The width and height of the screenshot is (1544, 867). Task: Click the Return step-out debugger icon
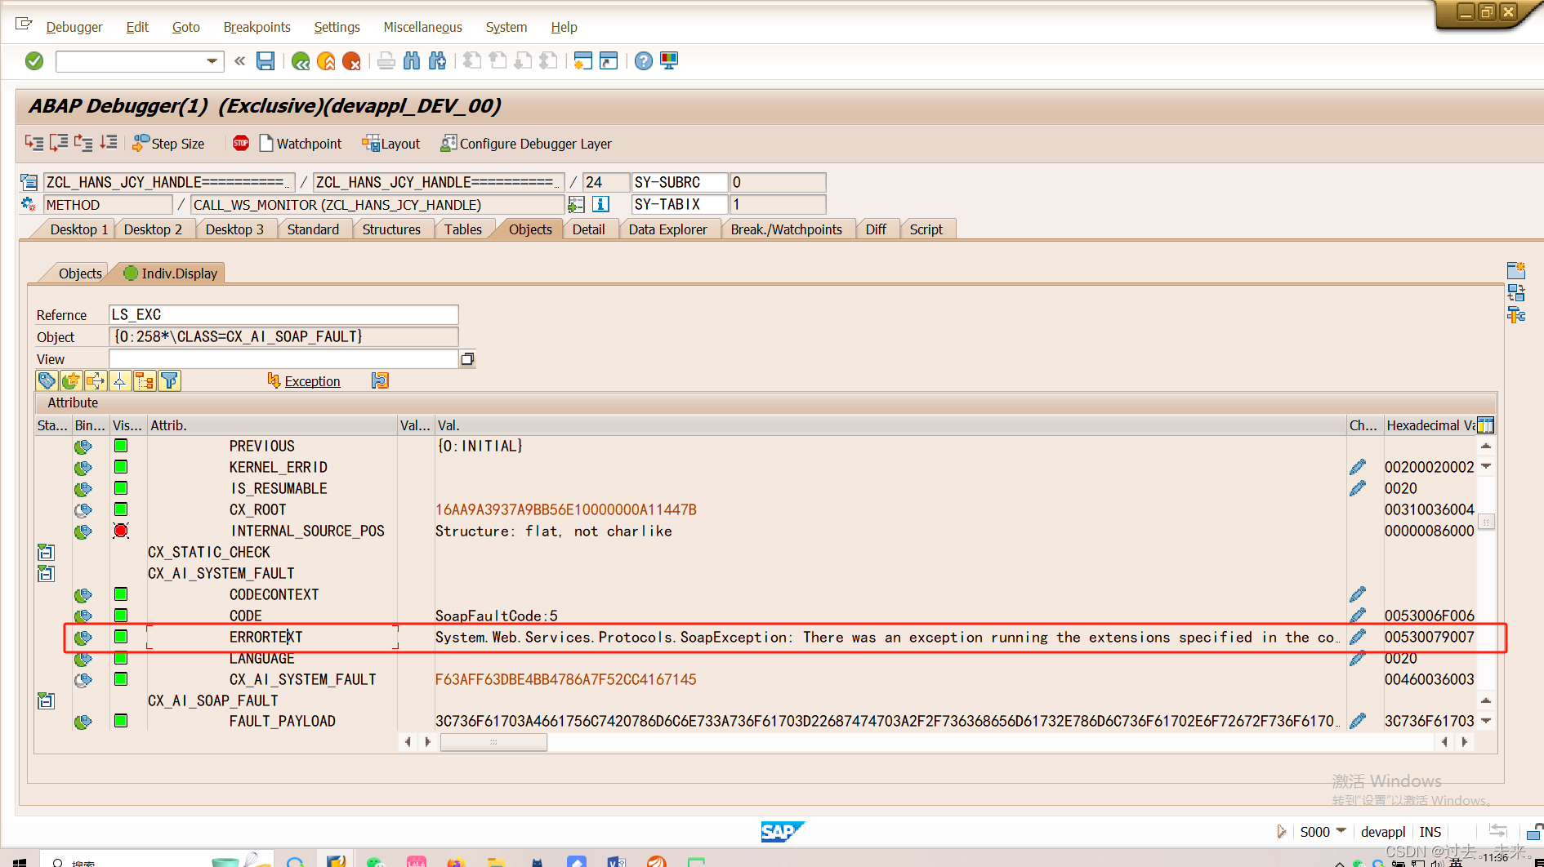click(x=83, y=143)
